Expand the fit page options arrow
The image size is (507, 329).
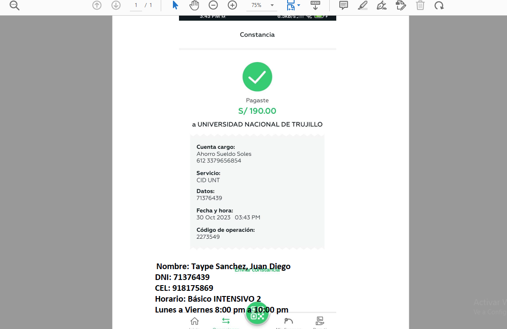pos(299,5)
